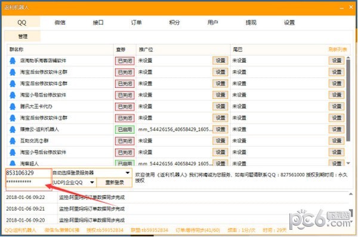Set 尾巴 for 店淘助手淘客店铺软件
The image size is (358, 237).
(x=337, y=60)
